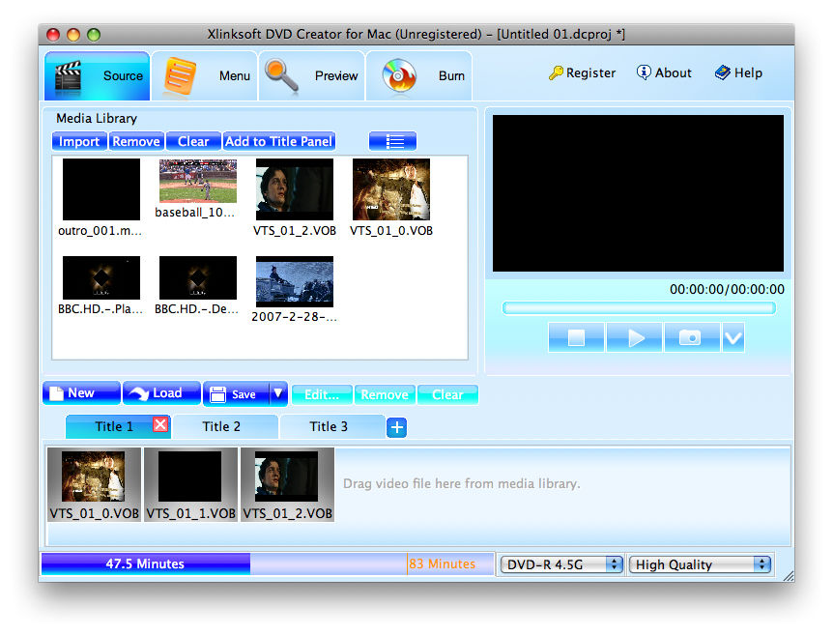Click the 47.5 Minutes capacity bar

[146, 563]
